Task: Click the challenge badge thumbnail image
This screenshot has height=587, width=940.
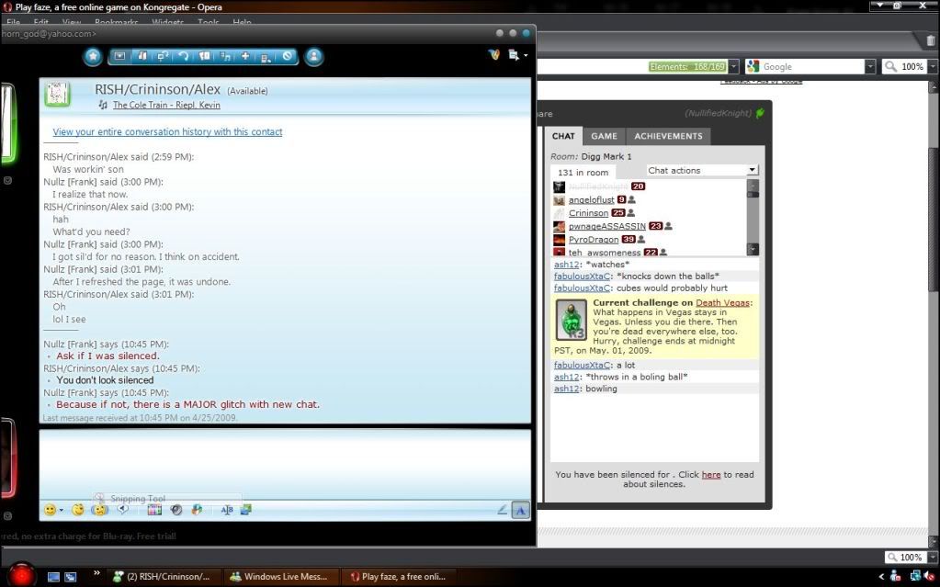Action: click(572, 321)
